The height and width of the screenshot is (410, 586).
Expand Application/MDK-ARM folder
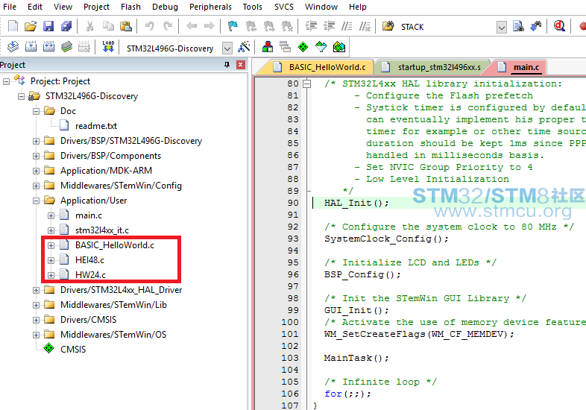click(37, 171)
